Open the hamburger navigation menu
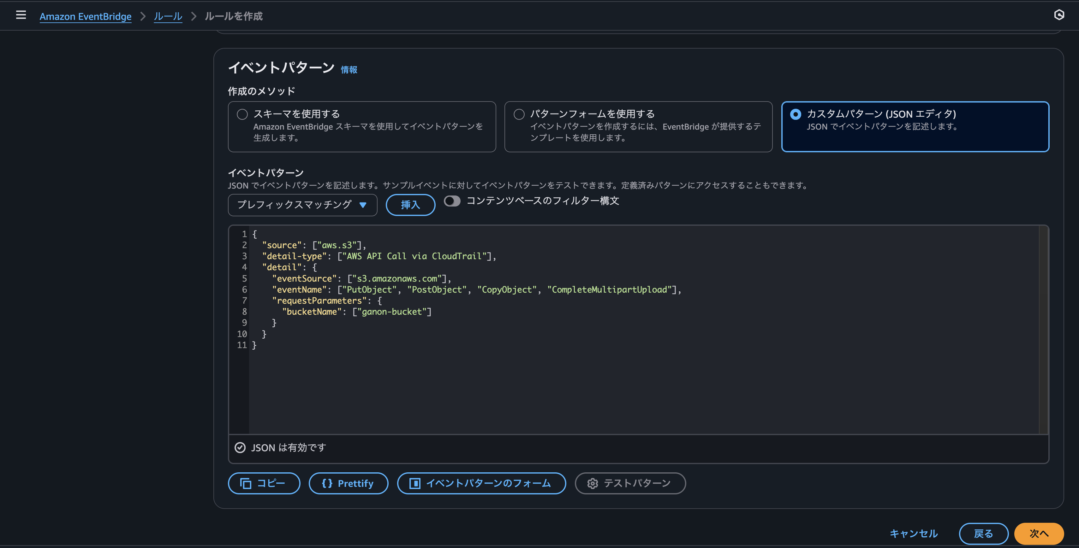Image resolution: width=1079 pixels, height=548 pixels. pyautogui.click(x=21, y=15)
